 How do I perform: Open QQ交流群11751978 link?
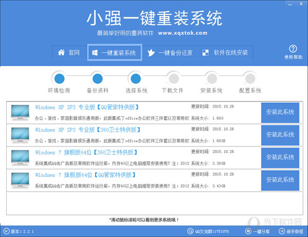[x=212, y=231]
